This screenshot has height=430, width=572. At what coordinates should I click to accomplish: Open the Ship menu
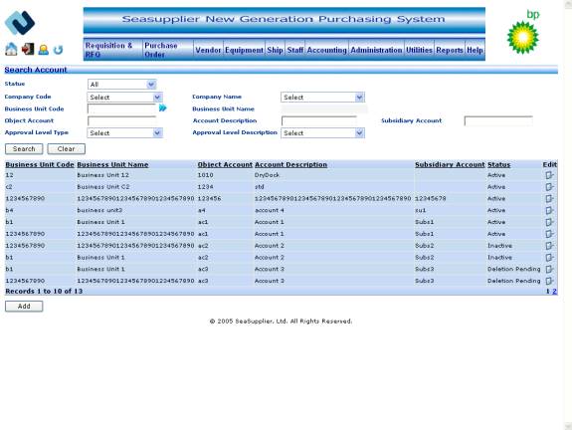[275, 50]
